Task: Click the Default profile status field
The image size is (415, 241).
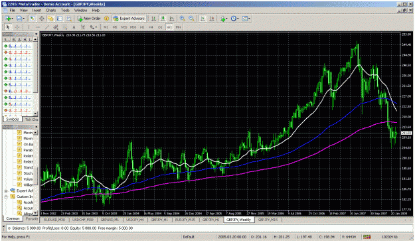Action: (x=189, y=237)
